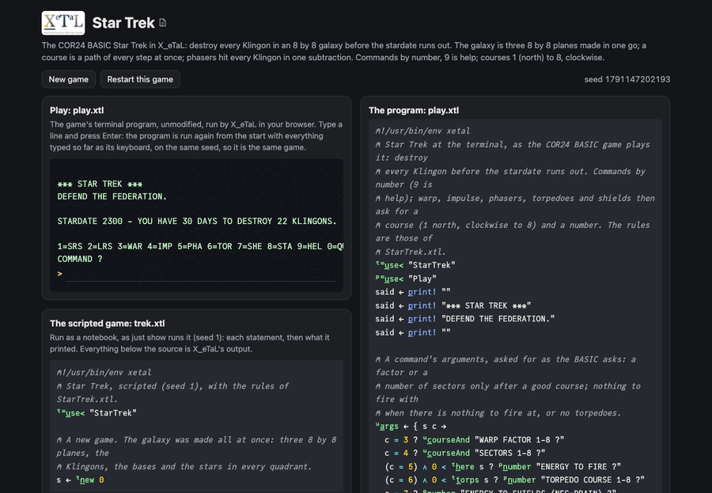Click "*** STAR TREK ***" in the terminal output
This screenshot has height=493, width=712.
[100, 184]
